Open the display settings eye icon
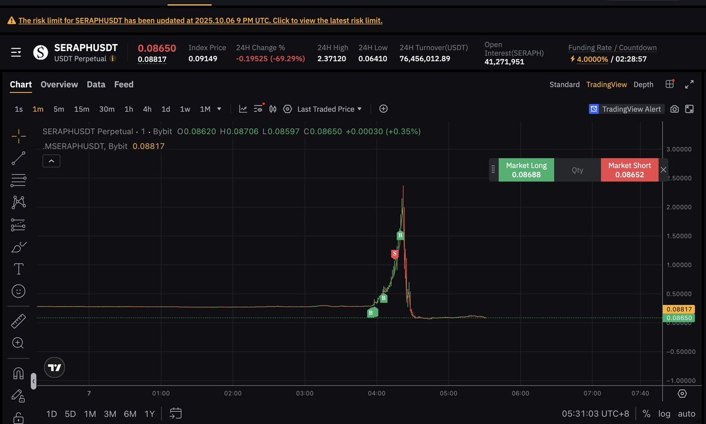 coord(258,108)
